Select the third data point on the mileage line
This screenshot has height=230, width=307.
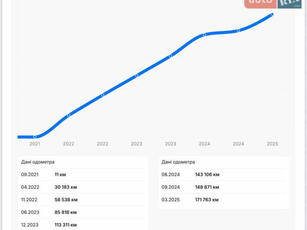(103, 95)
